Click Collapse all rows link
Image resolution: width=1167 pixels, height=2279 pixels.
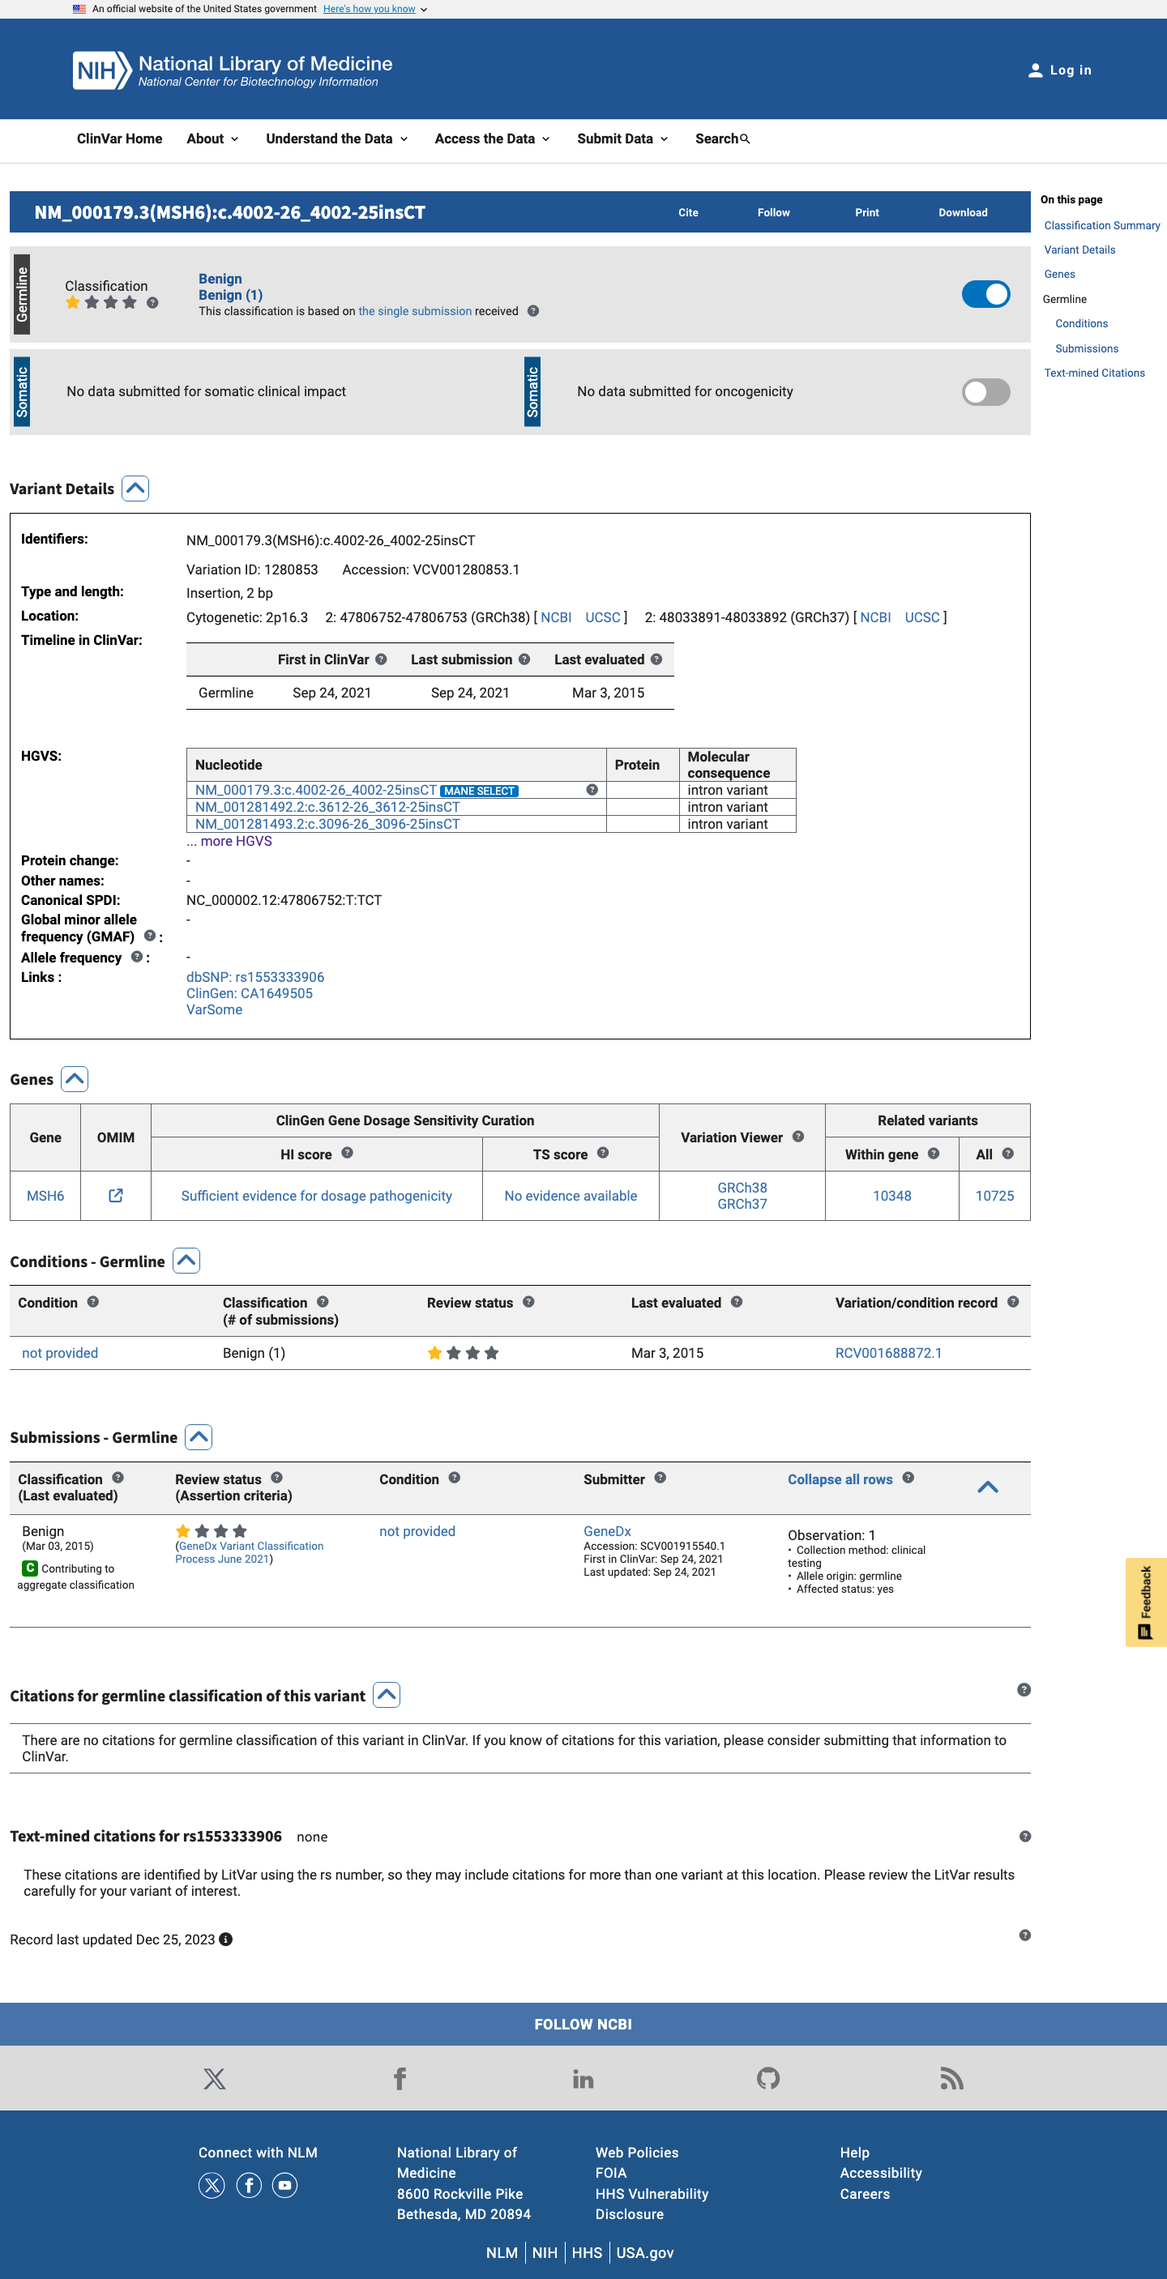click(840, 1479)
